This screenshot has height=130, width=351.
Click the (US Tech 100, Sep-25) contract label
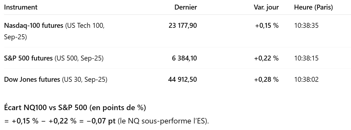54,31
